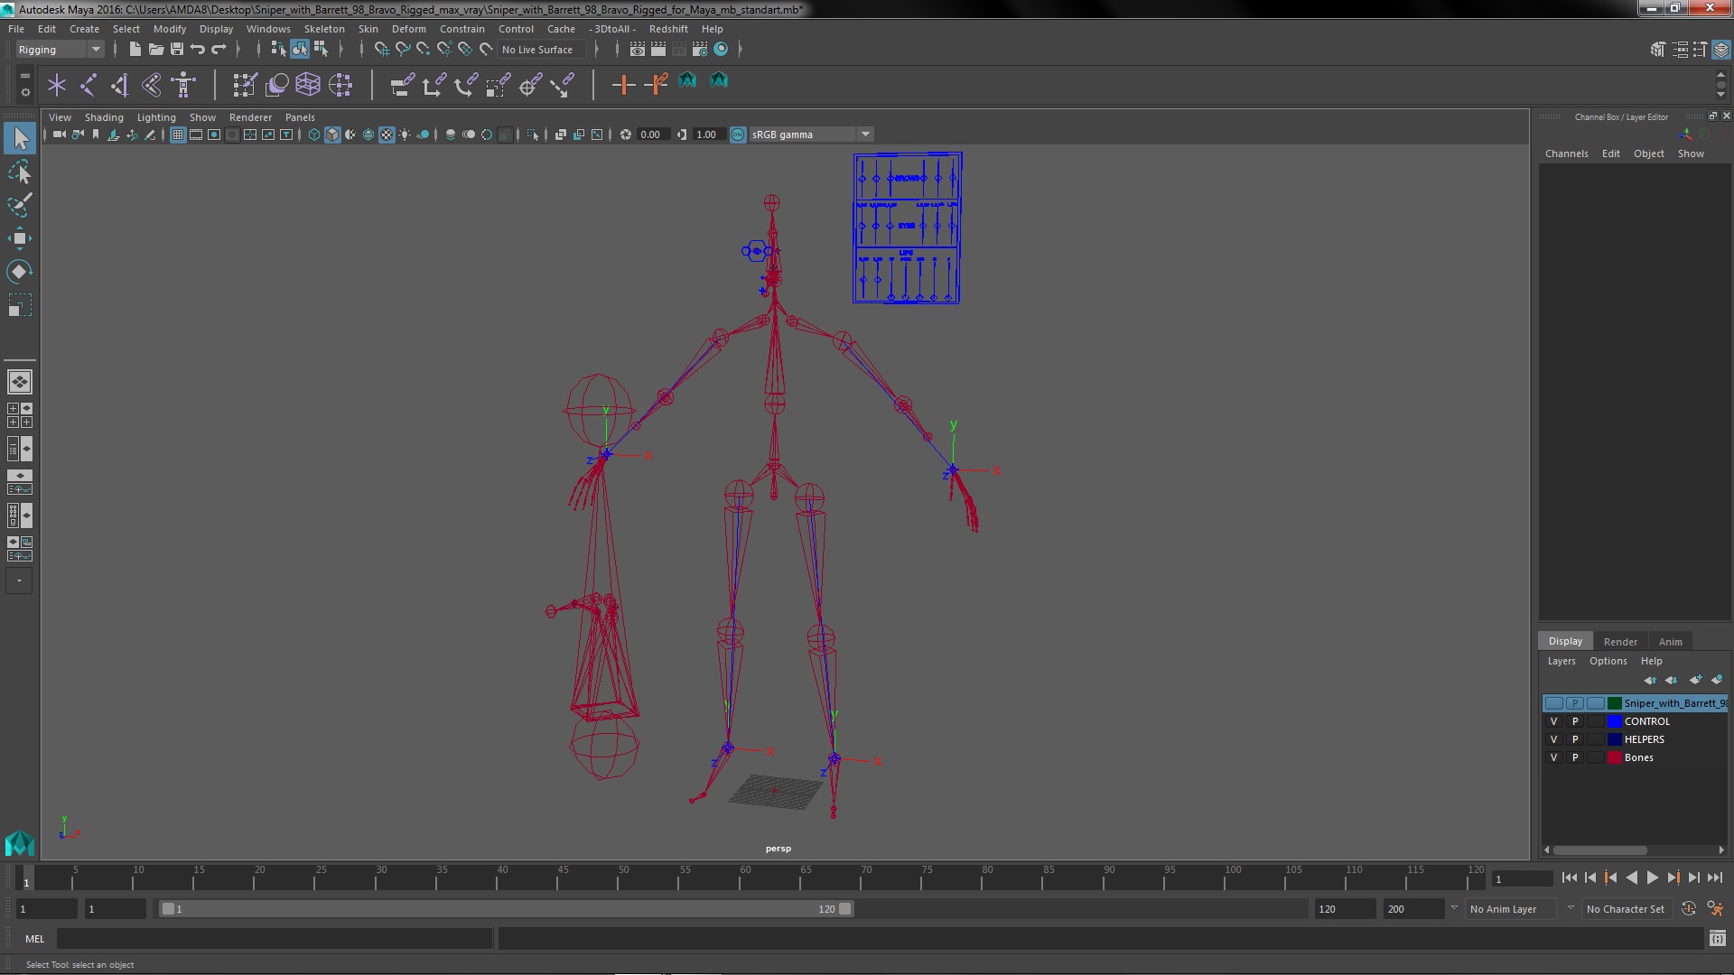Viewport: 1734px width, 975px height.
Task: Toggle visibility of the CONTROL layer
Action: point(1553,721)
